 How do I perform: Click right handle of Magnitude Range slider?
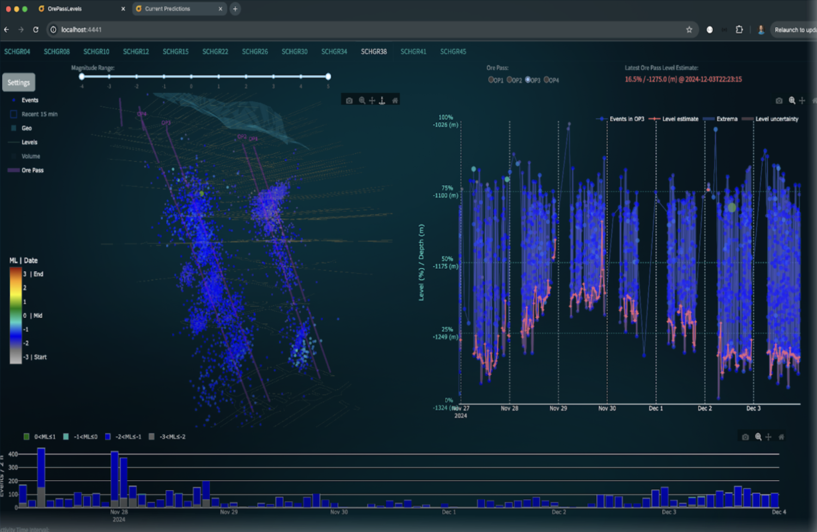coord(328,77)
